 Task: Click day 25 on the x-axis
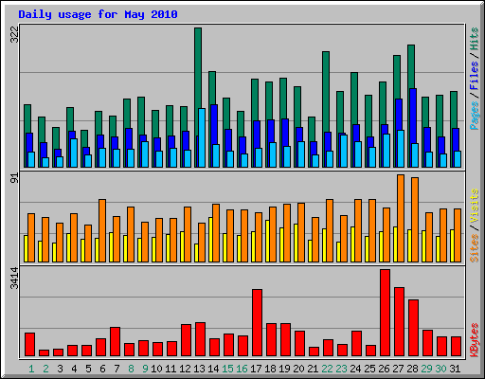(369, 369)
